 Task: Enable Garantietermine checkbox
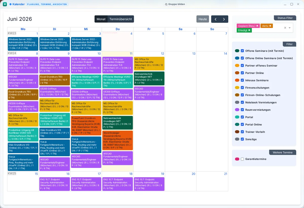[x=242, y=159]
